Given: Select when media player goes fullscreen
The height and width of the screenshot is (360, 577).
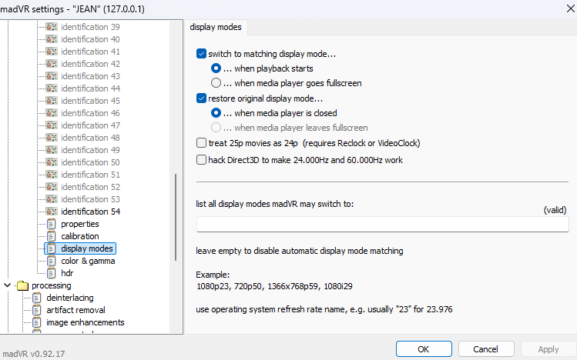Looking at the screenshot, I should [x=216, y=83].
